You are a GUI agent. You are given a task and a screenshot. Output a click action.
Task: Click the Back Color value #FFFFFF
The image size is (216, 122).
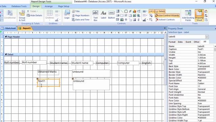coord(205,69)
